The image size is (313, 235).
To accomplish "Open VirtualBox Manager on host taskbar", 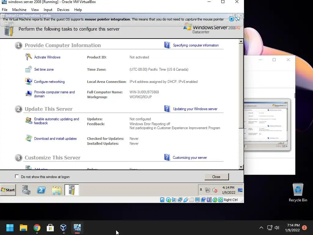I will pyautogui.click(x=64, y=228).
